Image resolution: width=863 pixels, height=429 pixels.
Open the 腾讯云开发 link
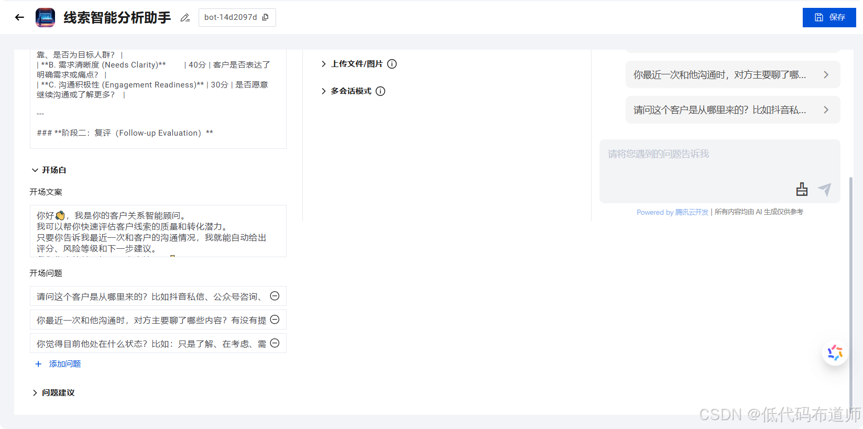click(692, 212)
